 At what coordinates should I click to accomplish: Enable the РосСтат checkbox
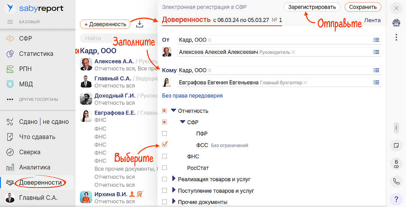tap(165, 168)
